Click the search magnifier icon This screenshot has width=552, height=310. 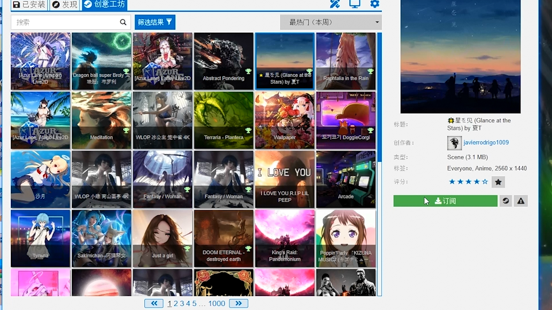[123, 22]
